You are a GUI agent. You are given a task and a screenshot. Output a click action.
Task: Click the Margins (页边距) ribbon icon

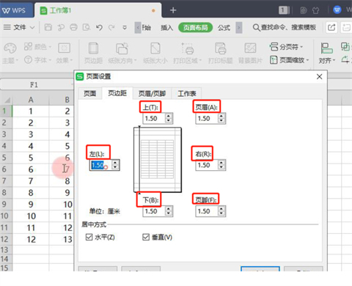pyautogui.click(x=93, y=48)
